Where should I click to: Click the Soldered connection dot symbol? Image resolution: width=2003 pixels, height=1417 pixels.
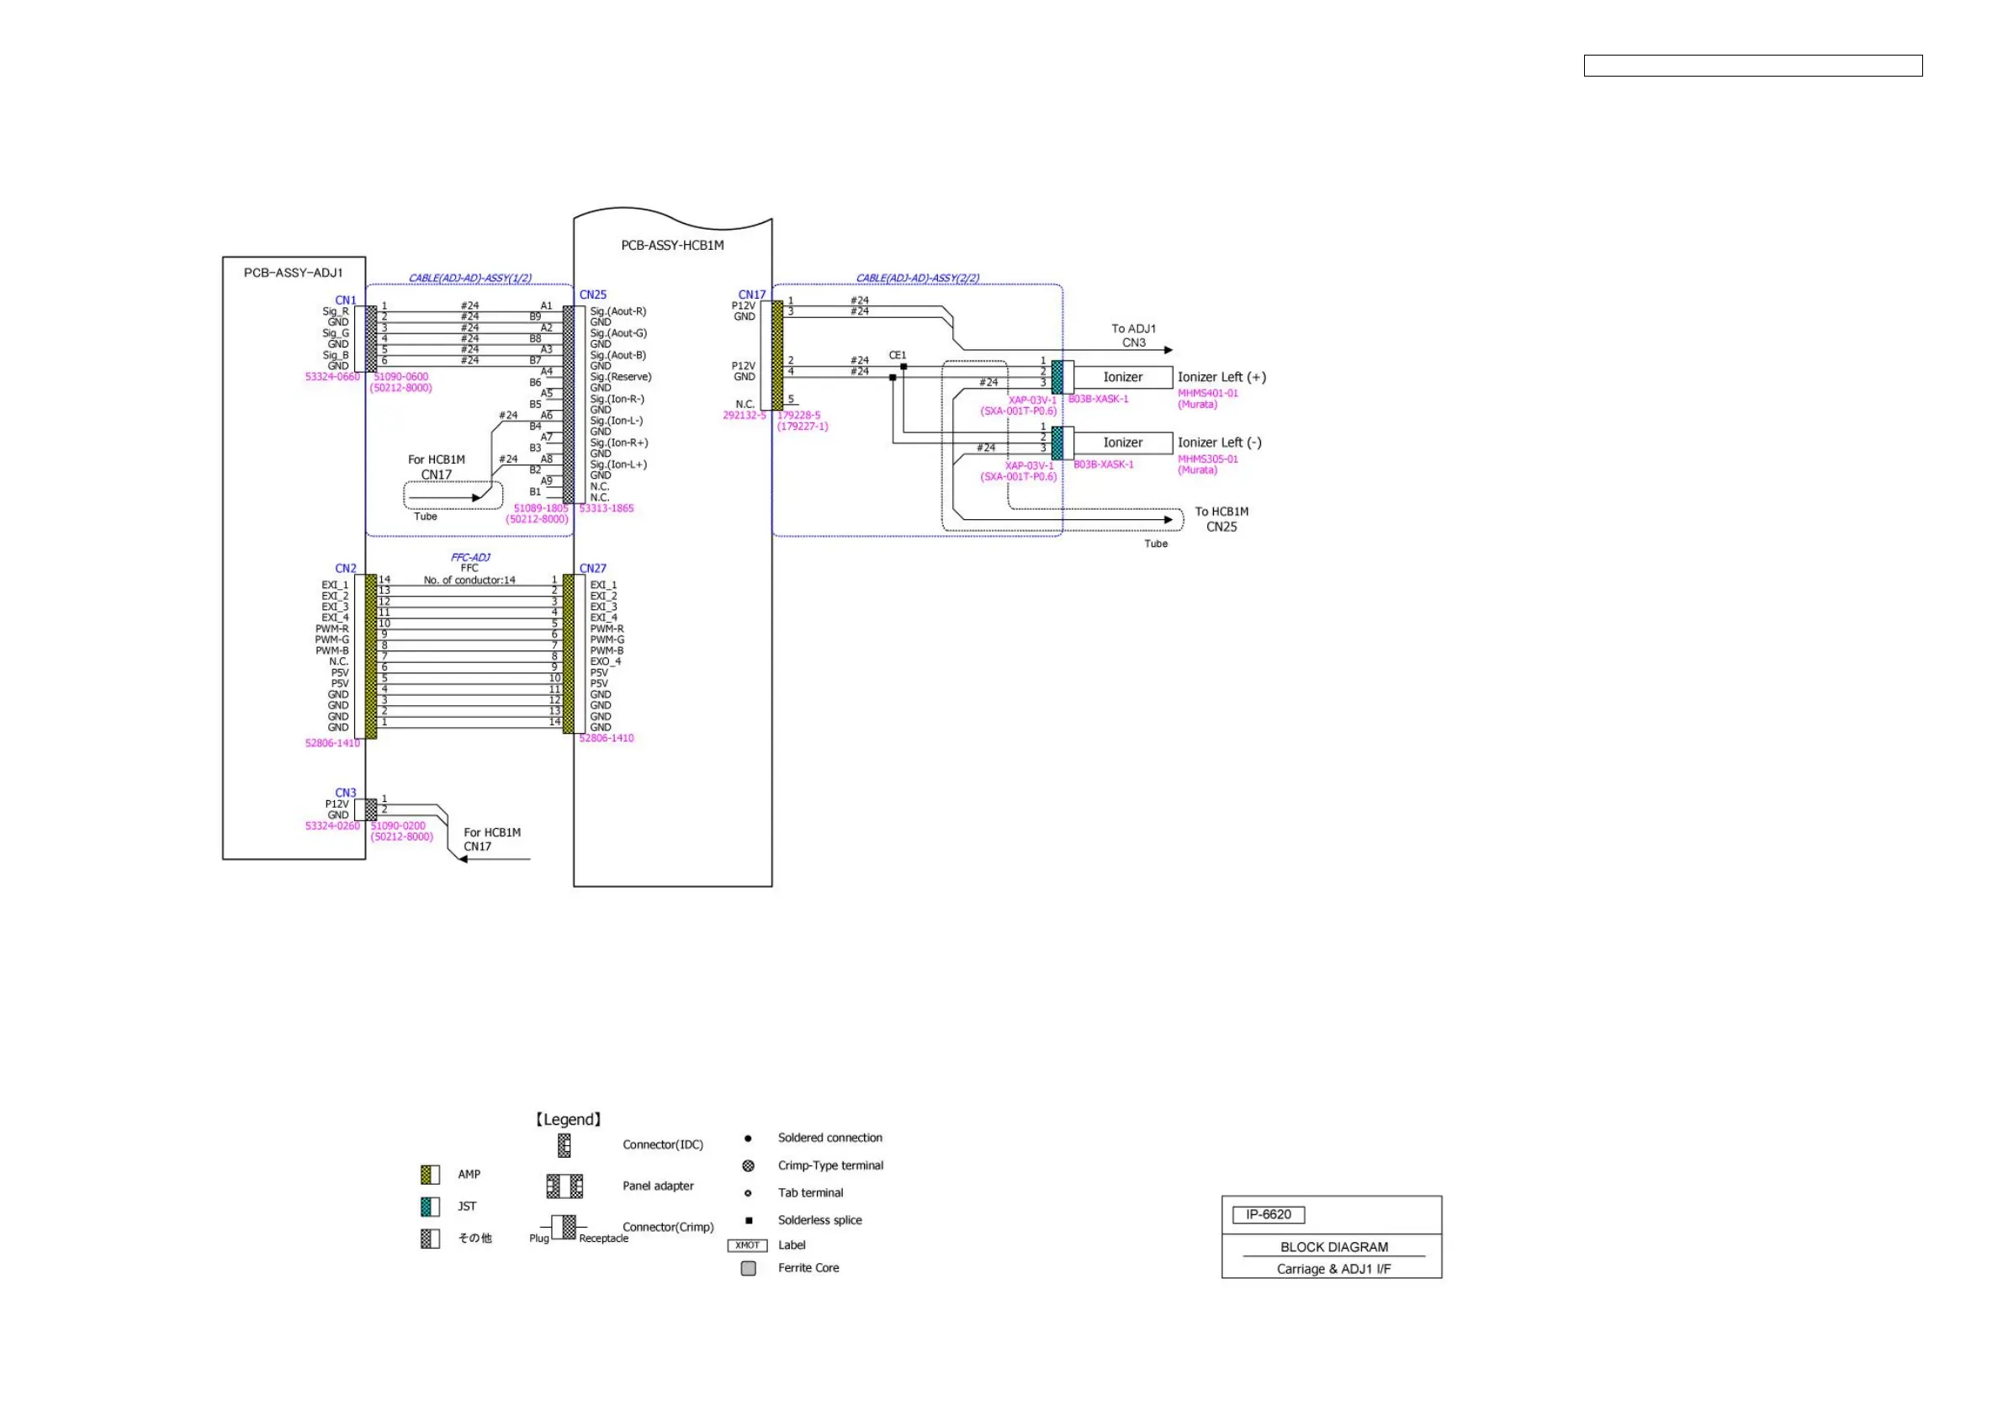(x=748, y=1138)
